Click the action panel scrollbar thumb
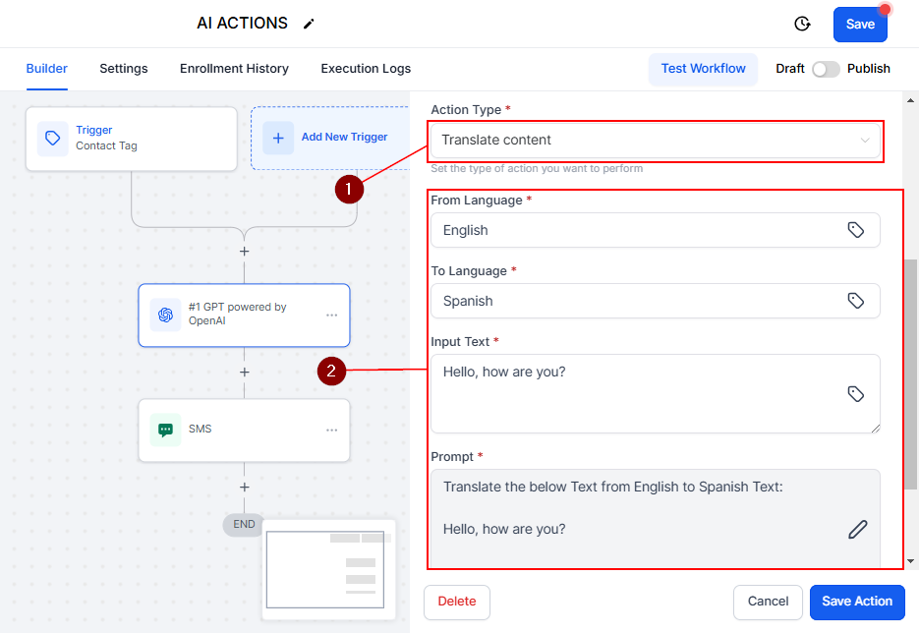This screenshot has width=919, height=633. (x=910, y=374)
